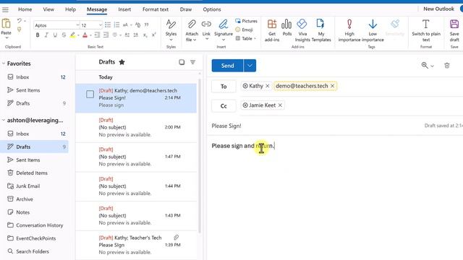
Task: Switch to the Insert tab
Action: click(x=124, y=9)
